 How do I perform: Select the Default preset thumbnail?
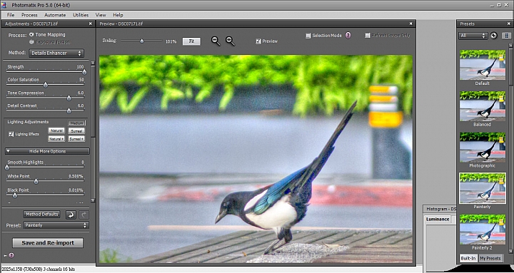[482, 65]
